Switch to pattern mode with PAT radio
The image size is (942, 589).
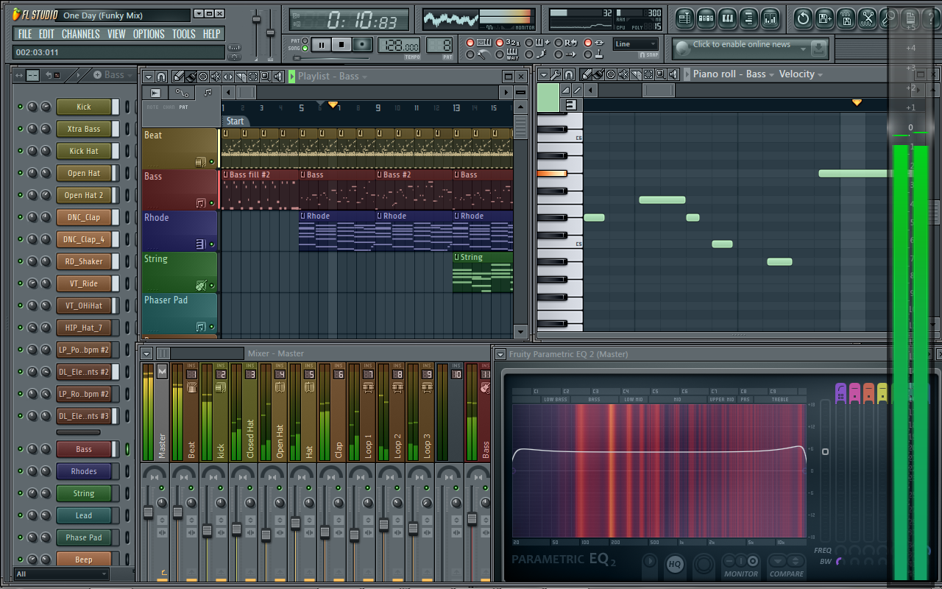point(305,41)
